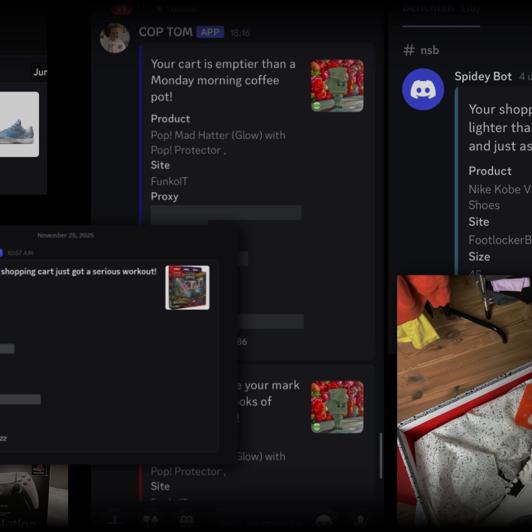Open COP TOM's profile avatar
The height and width of the screenshot is (532, 532).
point(114,38)
